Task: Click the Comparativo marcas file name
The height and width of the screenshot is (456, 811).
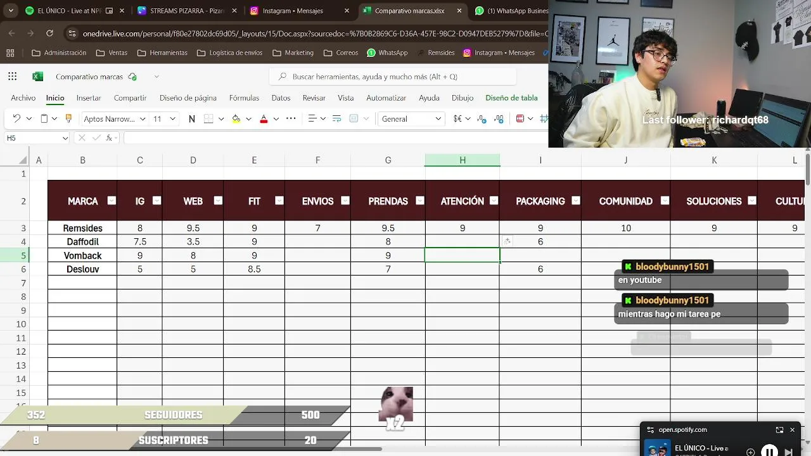Action: click(89, 77)
